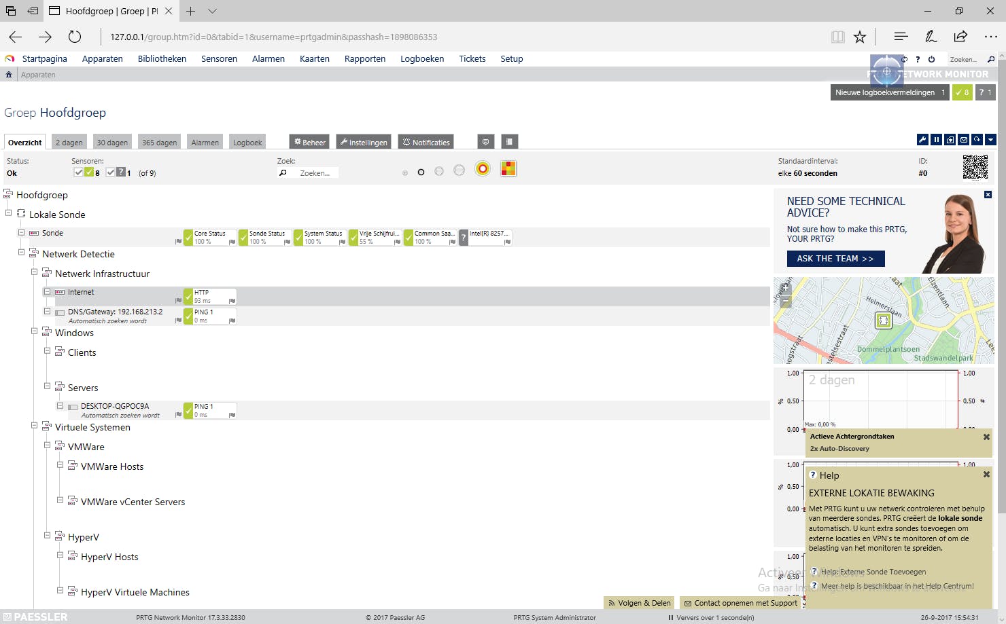Click the browser address bar
1006x624 pixels.
pyautogui.click(x=462, y=37)
